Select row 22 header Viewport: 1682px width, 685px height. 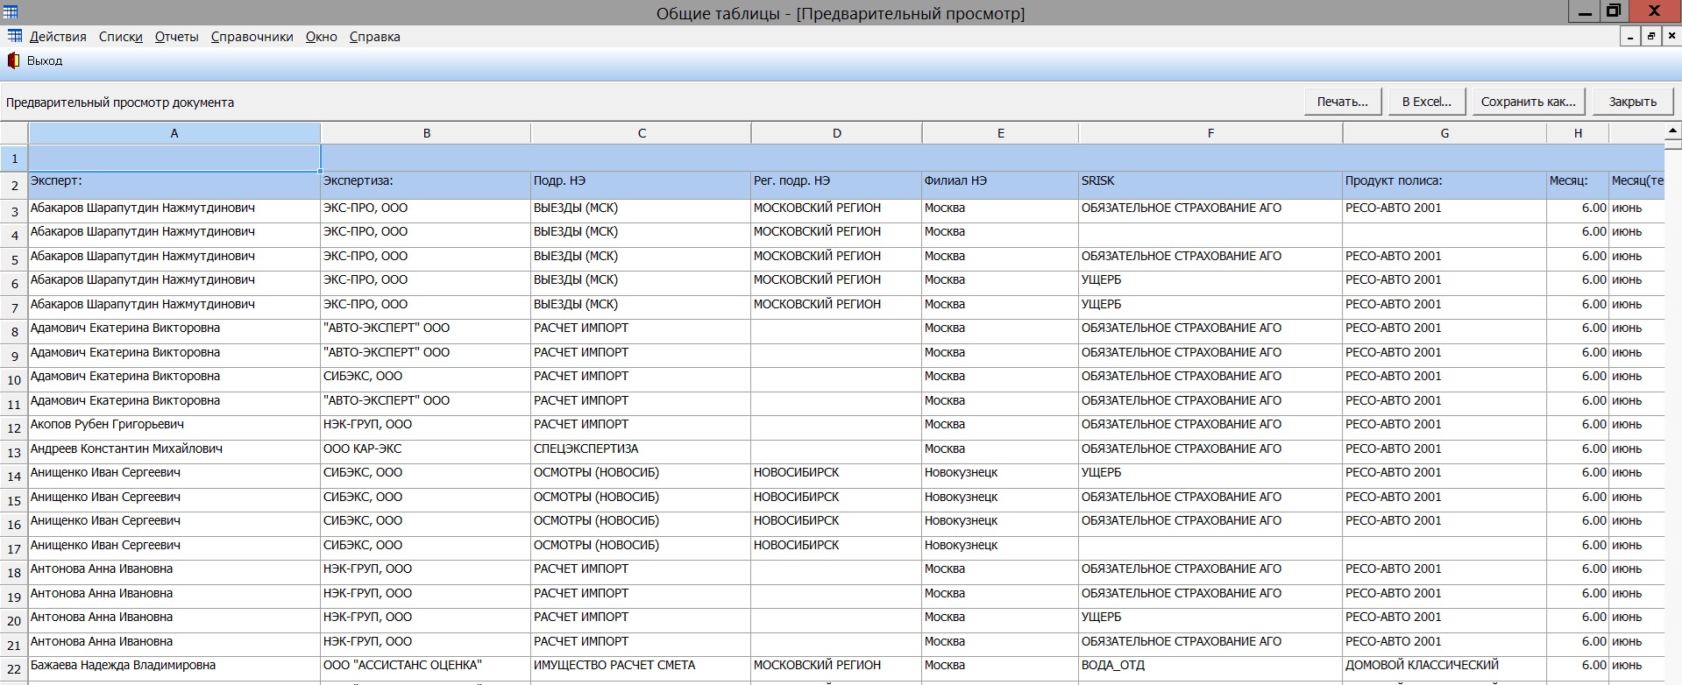[14, 668]
